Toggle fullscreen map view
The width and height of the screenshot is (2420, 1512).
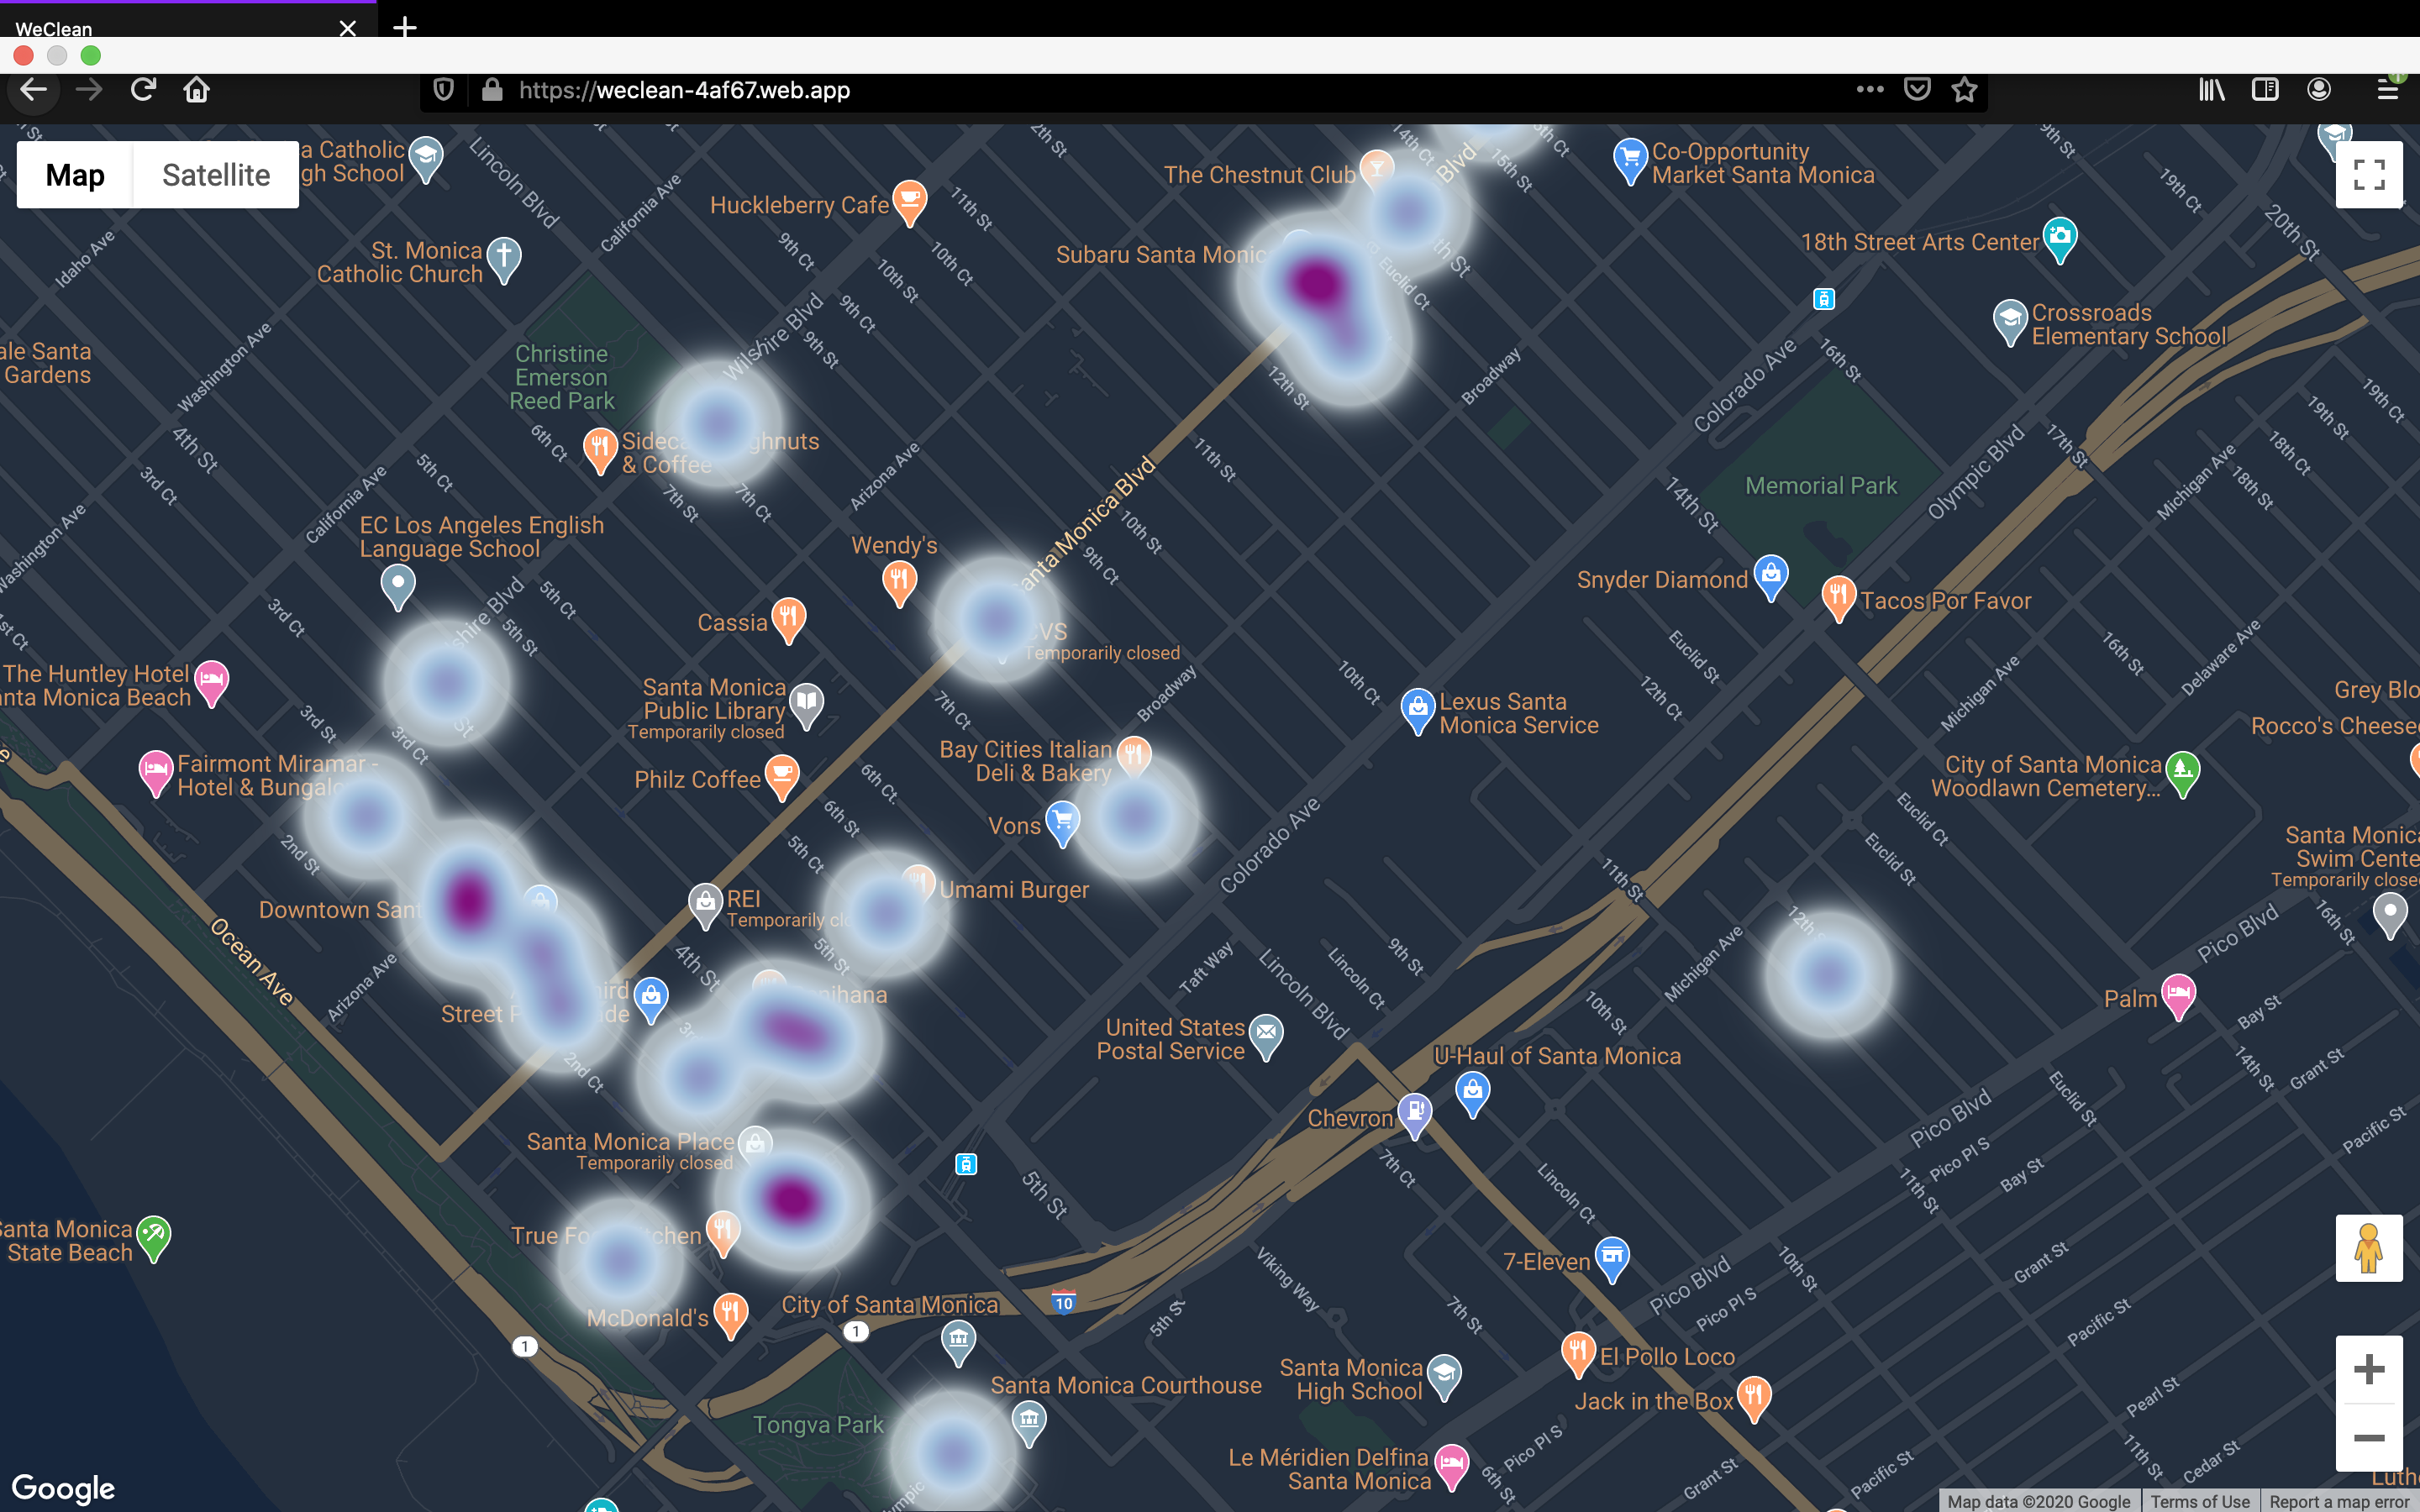2368,175
